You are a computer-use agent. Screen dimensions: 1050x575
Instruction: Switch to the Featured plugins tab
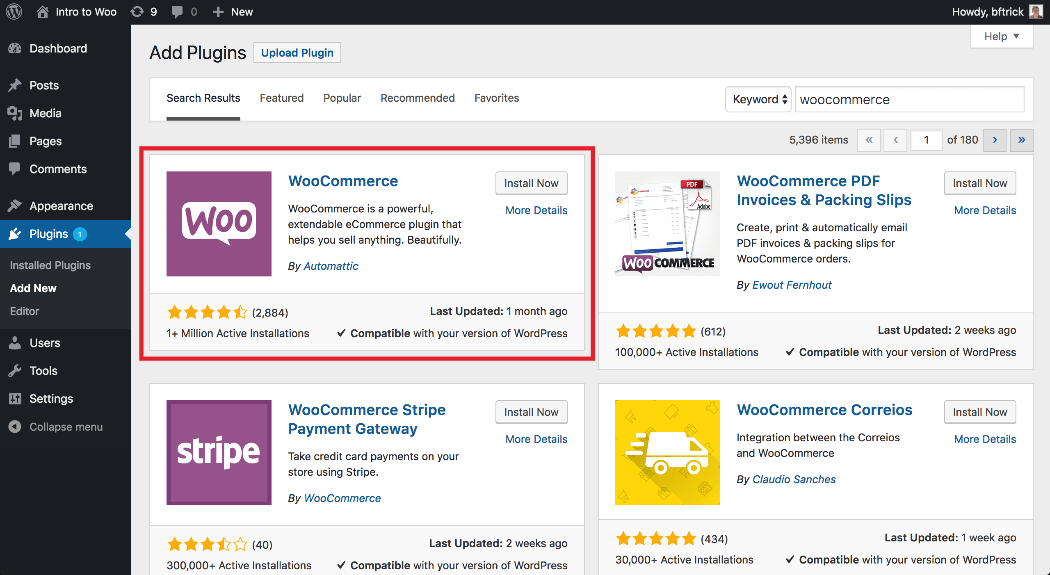click(281, 98)
